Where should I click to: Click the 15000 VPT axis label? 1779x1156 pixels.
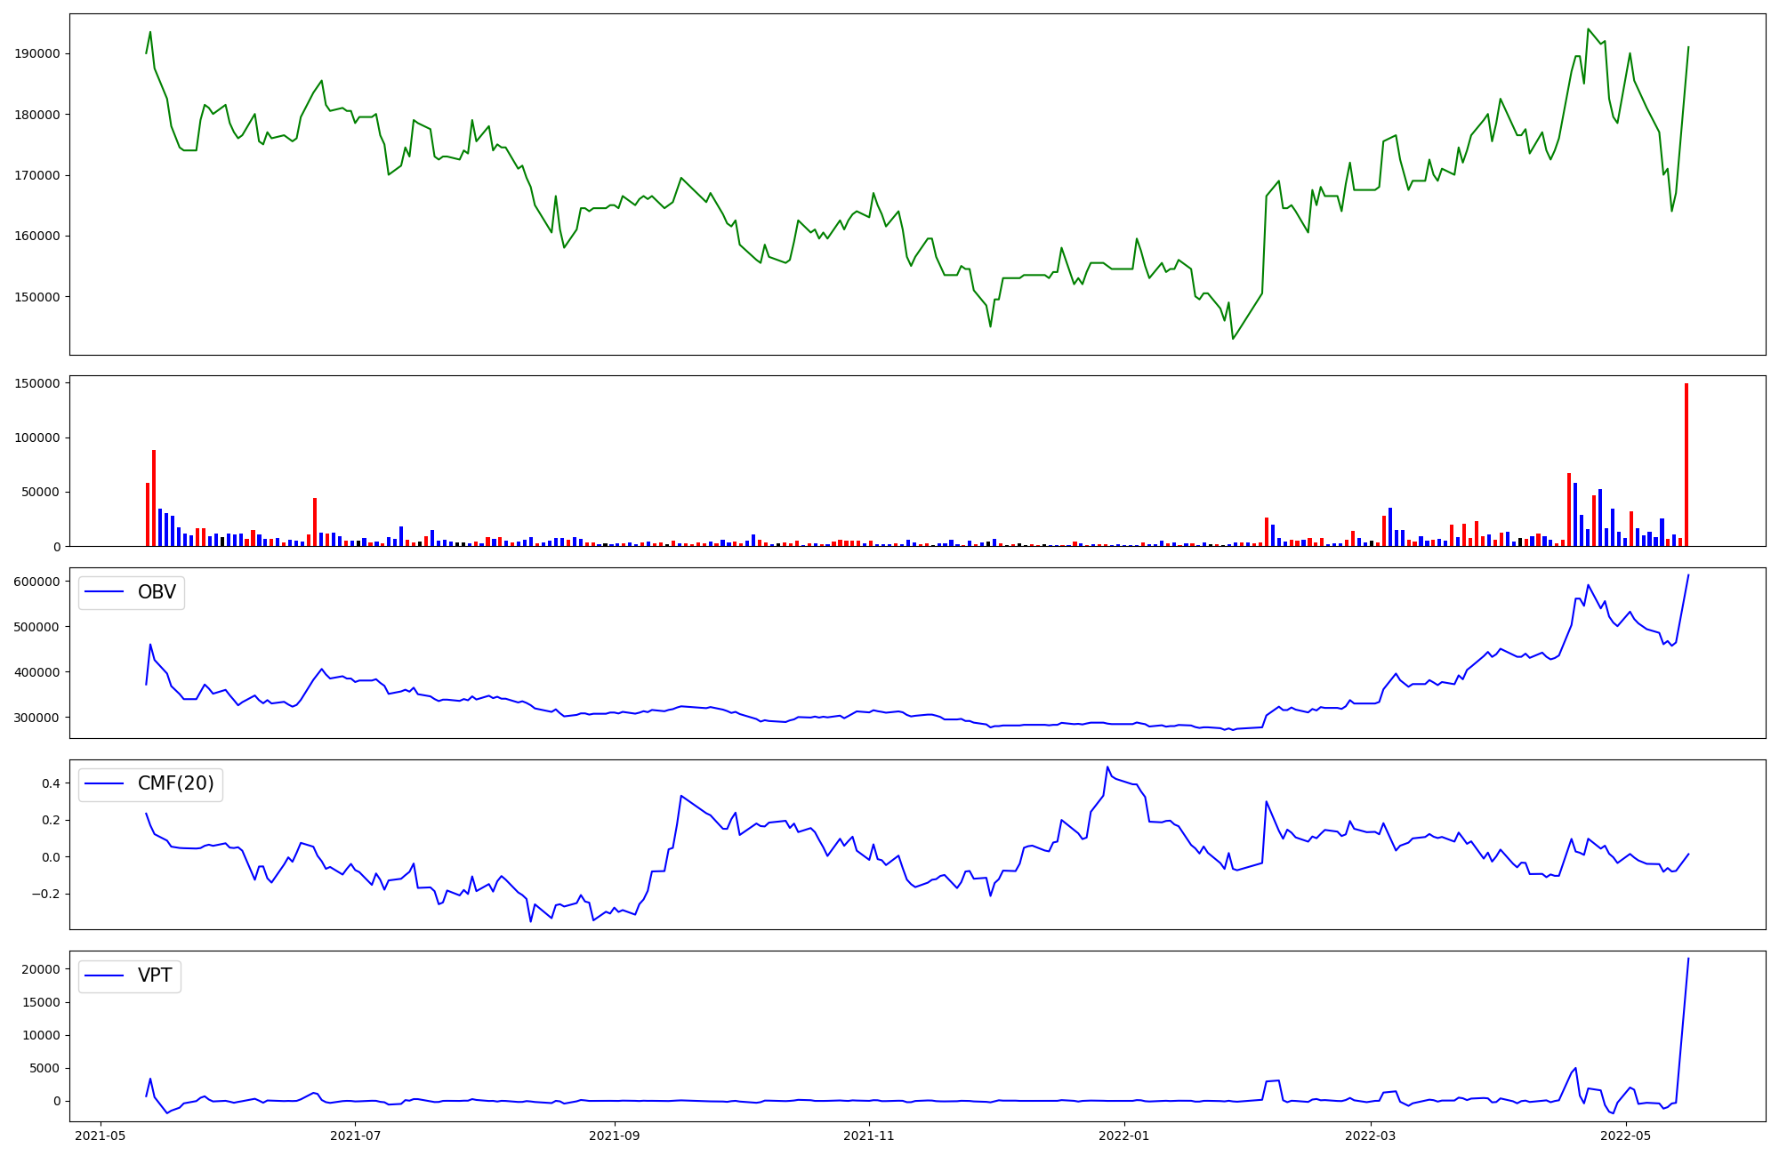(x=41, y=1002)
